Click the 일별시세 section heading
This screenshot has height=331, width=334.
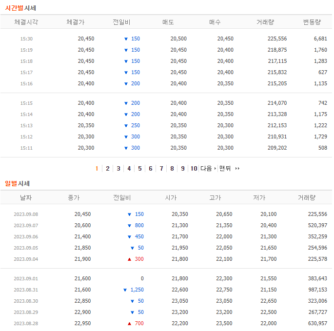(x=17, y=183)
